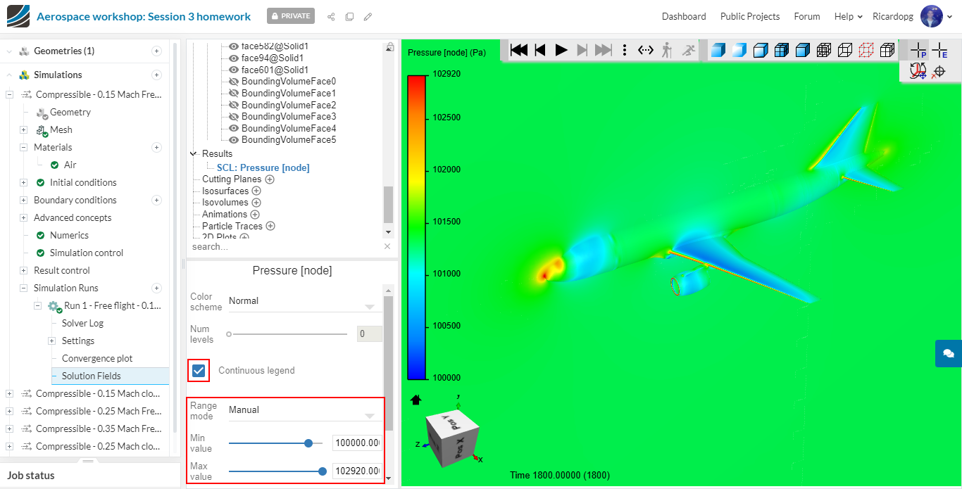Step back one frame
The width and height of the screenshot is (962, 489).
click(540, 50)
